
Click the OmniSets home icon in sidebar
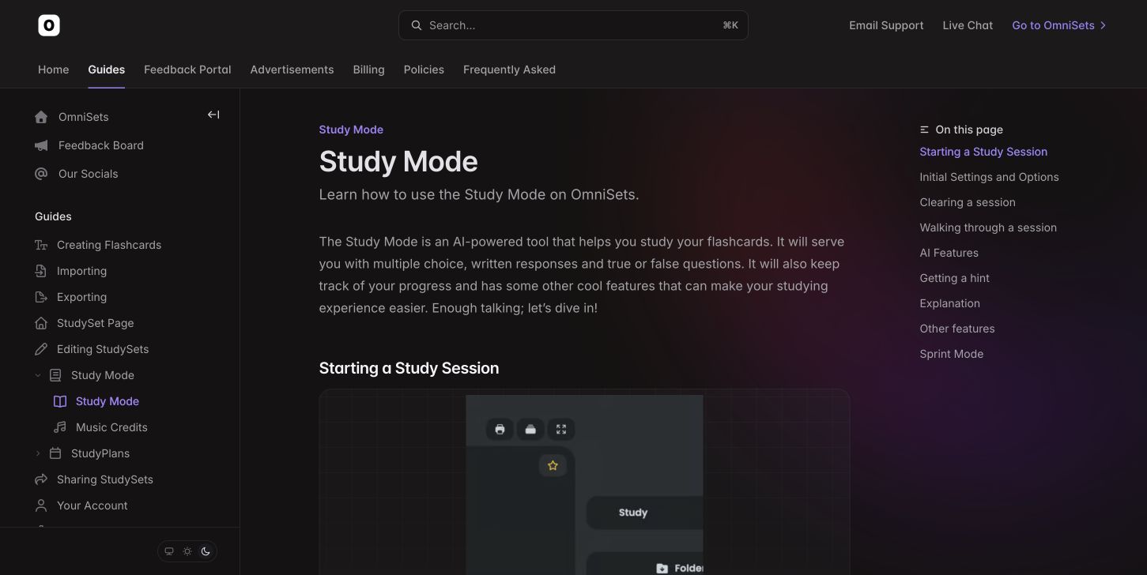42,117
